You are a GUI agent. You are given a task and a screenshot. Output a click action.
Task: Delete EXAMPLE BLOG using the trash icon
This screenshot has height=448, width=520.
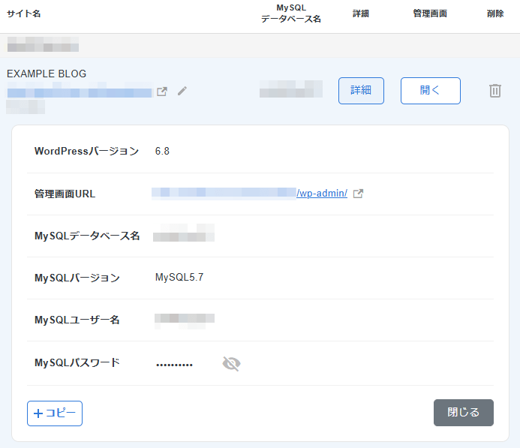click(495, 91)
